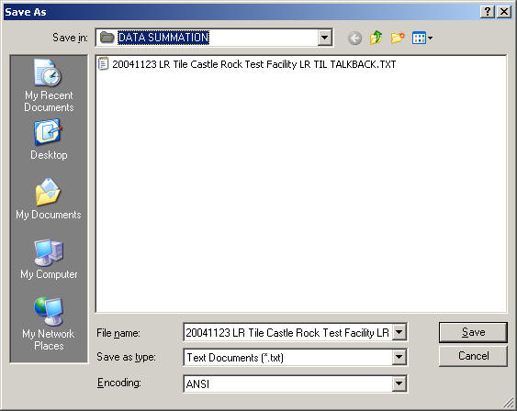
Task: Click inside the File name text field
Action: pyautogui.click(x=287, y=332)
